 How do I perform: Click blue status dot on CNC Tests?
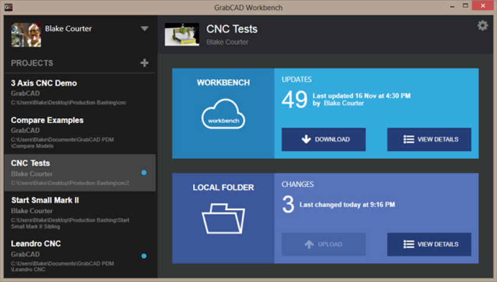[144, 173]
